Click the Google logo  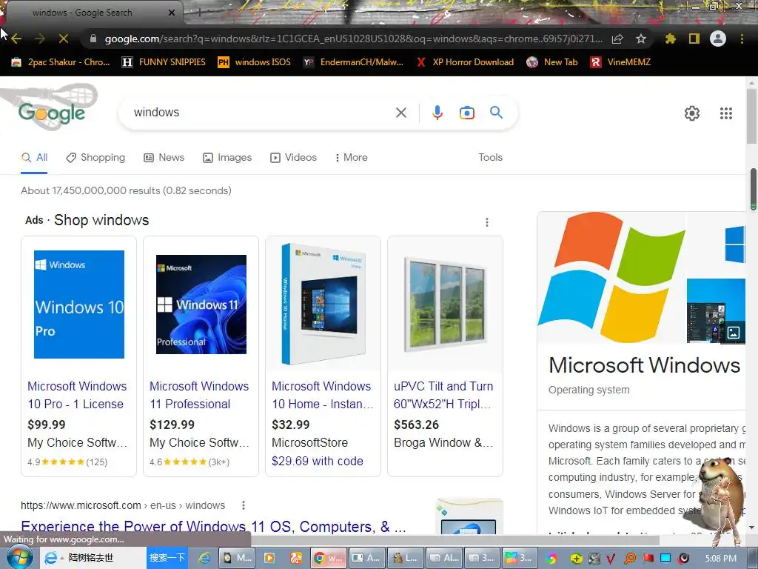click(52, 113)
